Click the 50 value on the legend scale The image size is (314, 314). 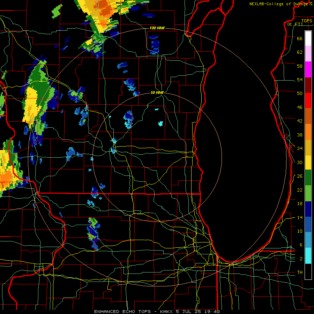(300, 94)
